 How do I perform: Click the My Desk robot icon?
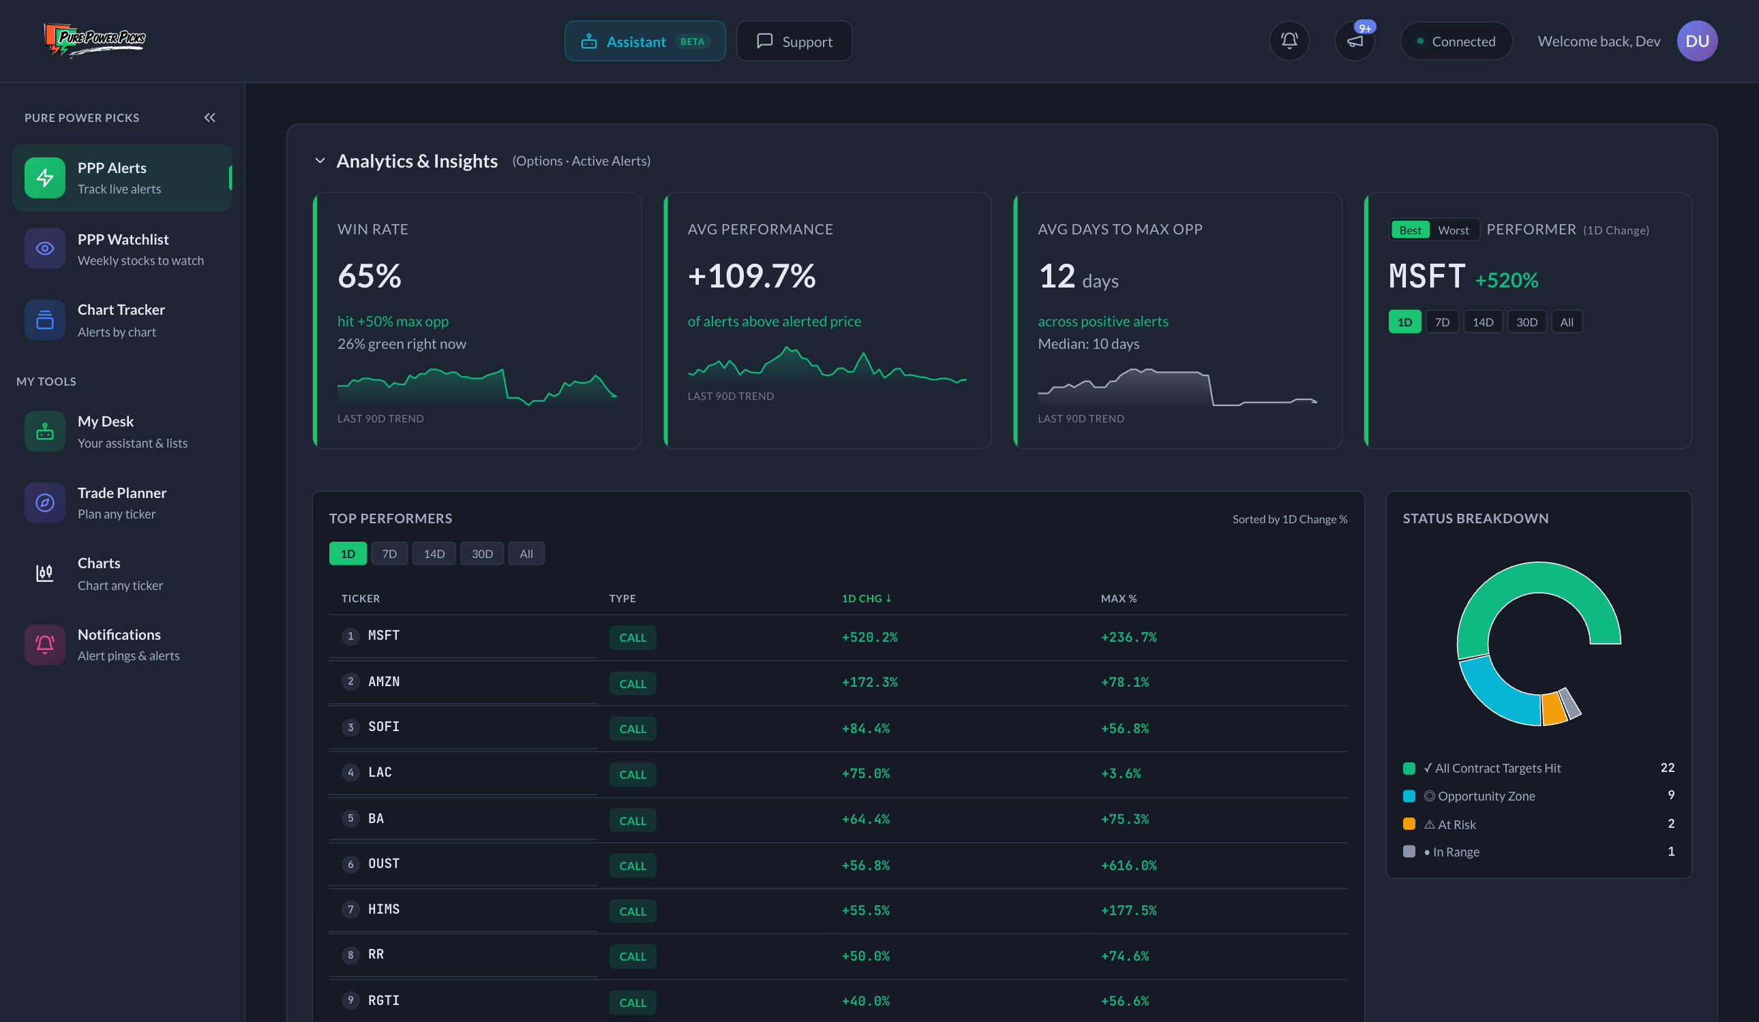click(45, 431)
